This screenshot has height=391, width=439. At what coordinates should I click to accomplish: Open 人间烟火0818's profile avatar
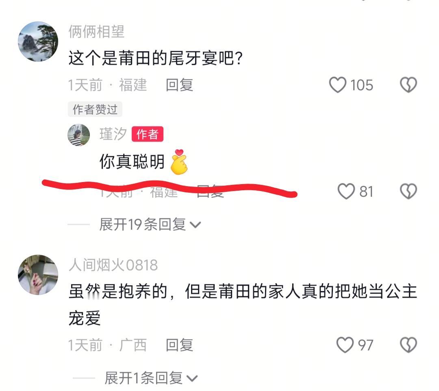38,275
